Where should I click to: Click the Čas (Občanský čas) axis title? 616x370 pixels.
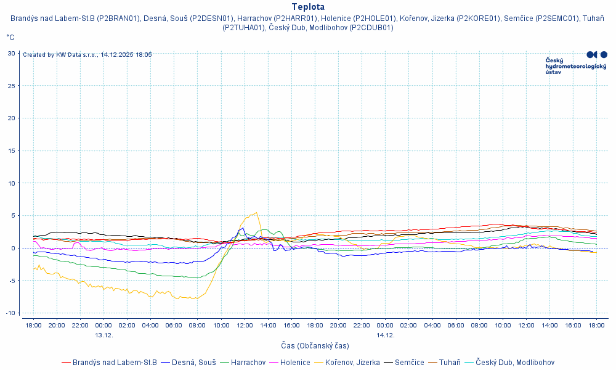[315, 346]
